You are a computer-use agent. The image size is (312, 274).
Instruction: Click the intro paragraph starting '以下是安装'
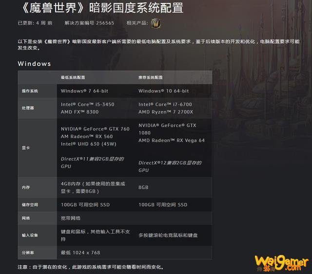(158, 45)
